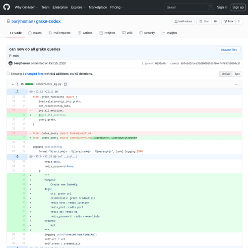Collapse the codex_kg.py file diff
This screenshot has width=248, height=248.
12,84
